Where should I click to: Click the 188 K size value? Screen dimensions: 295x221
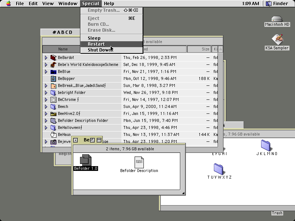(x=204, y=78)
